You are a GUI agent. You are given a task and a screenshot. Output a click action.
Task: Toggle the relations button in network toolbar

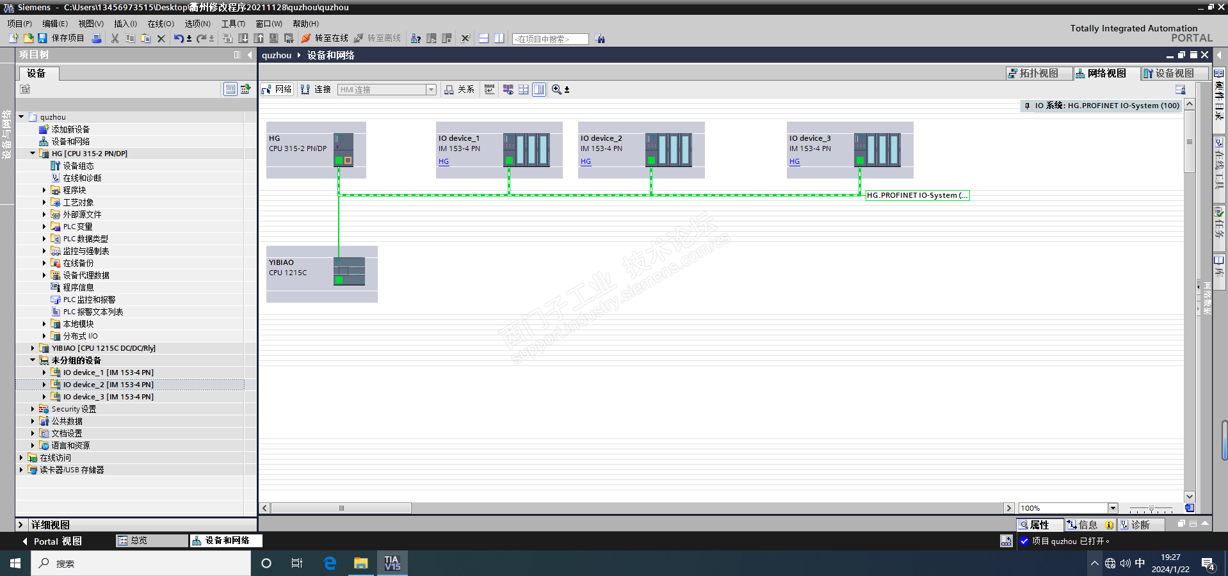(460, 90)
